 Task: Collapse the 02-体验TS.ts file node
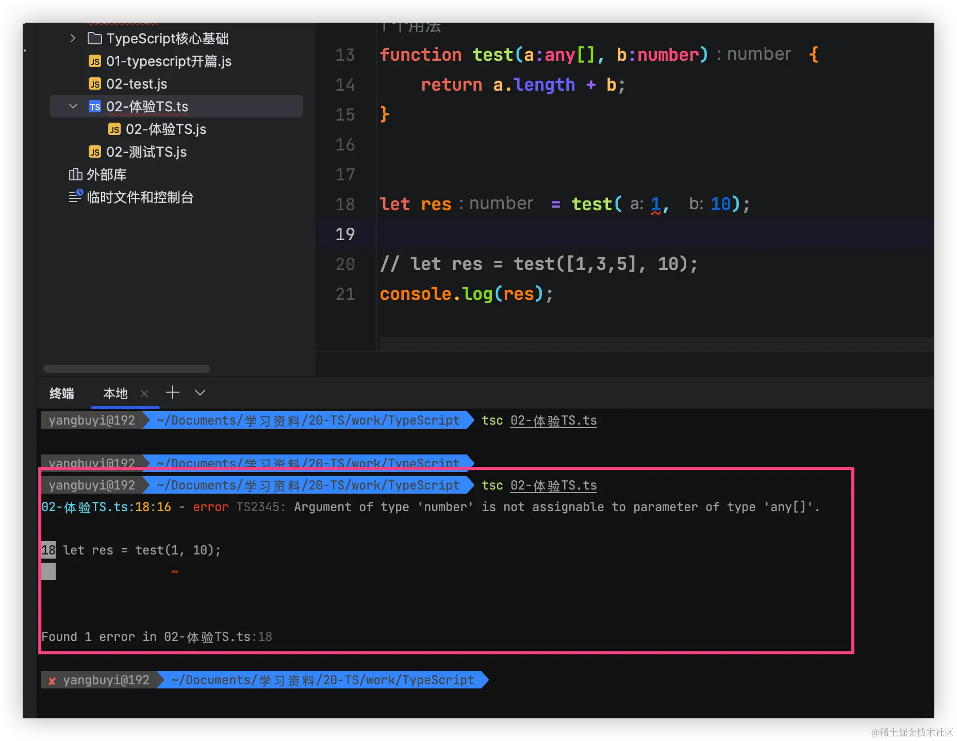(73, 106)
